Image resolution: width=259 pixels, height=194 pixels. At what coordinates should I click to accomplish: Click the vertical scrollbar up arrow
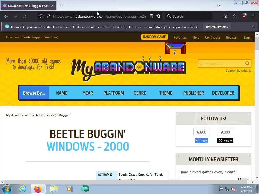257,34
